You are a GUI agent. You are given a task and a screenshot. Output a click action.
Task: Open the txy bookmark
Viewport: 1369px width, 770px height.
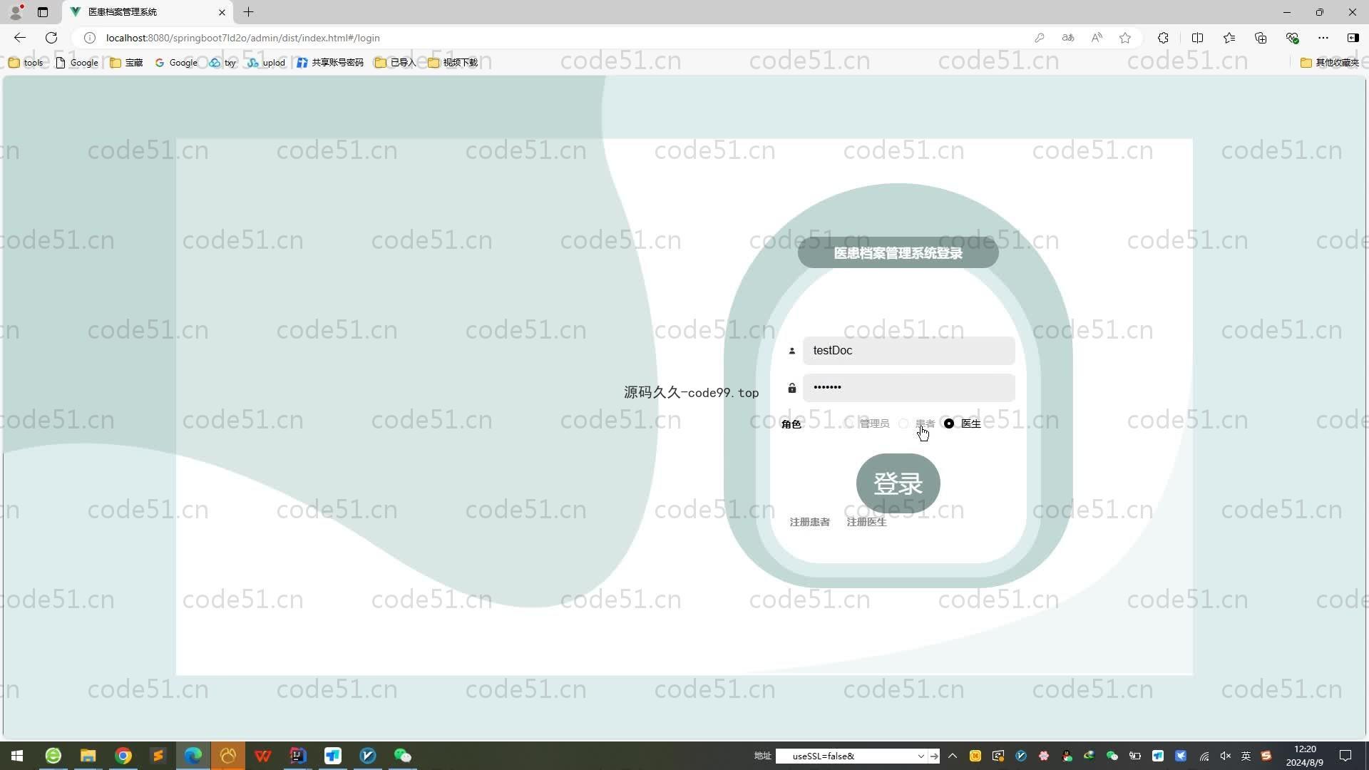[x=222, y=63]
